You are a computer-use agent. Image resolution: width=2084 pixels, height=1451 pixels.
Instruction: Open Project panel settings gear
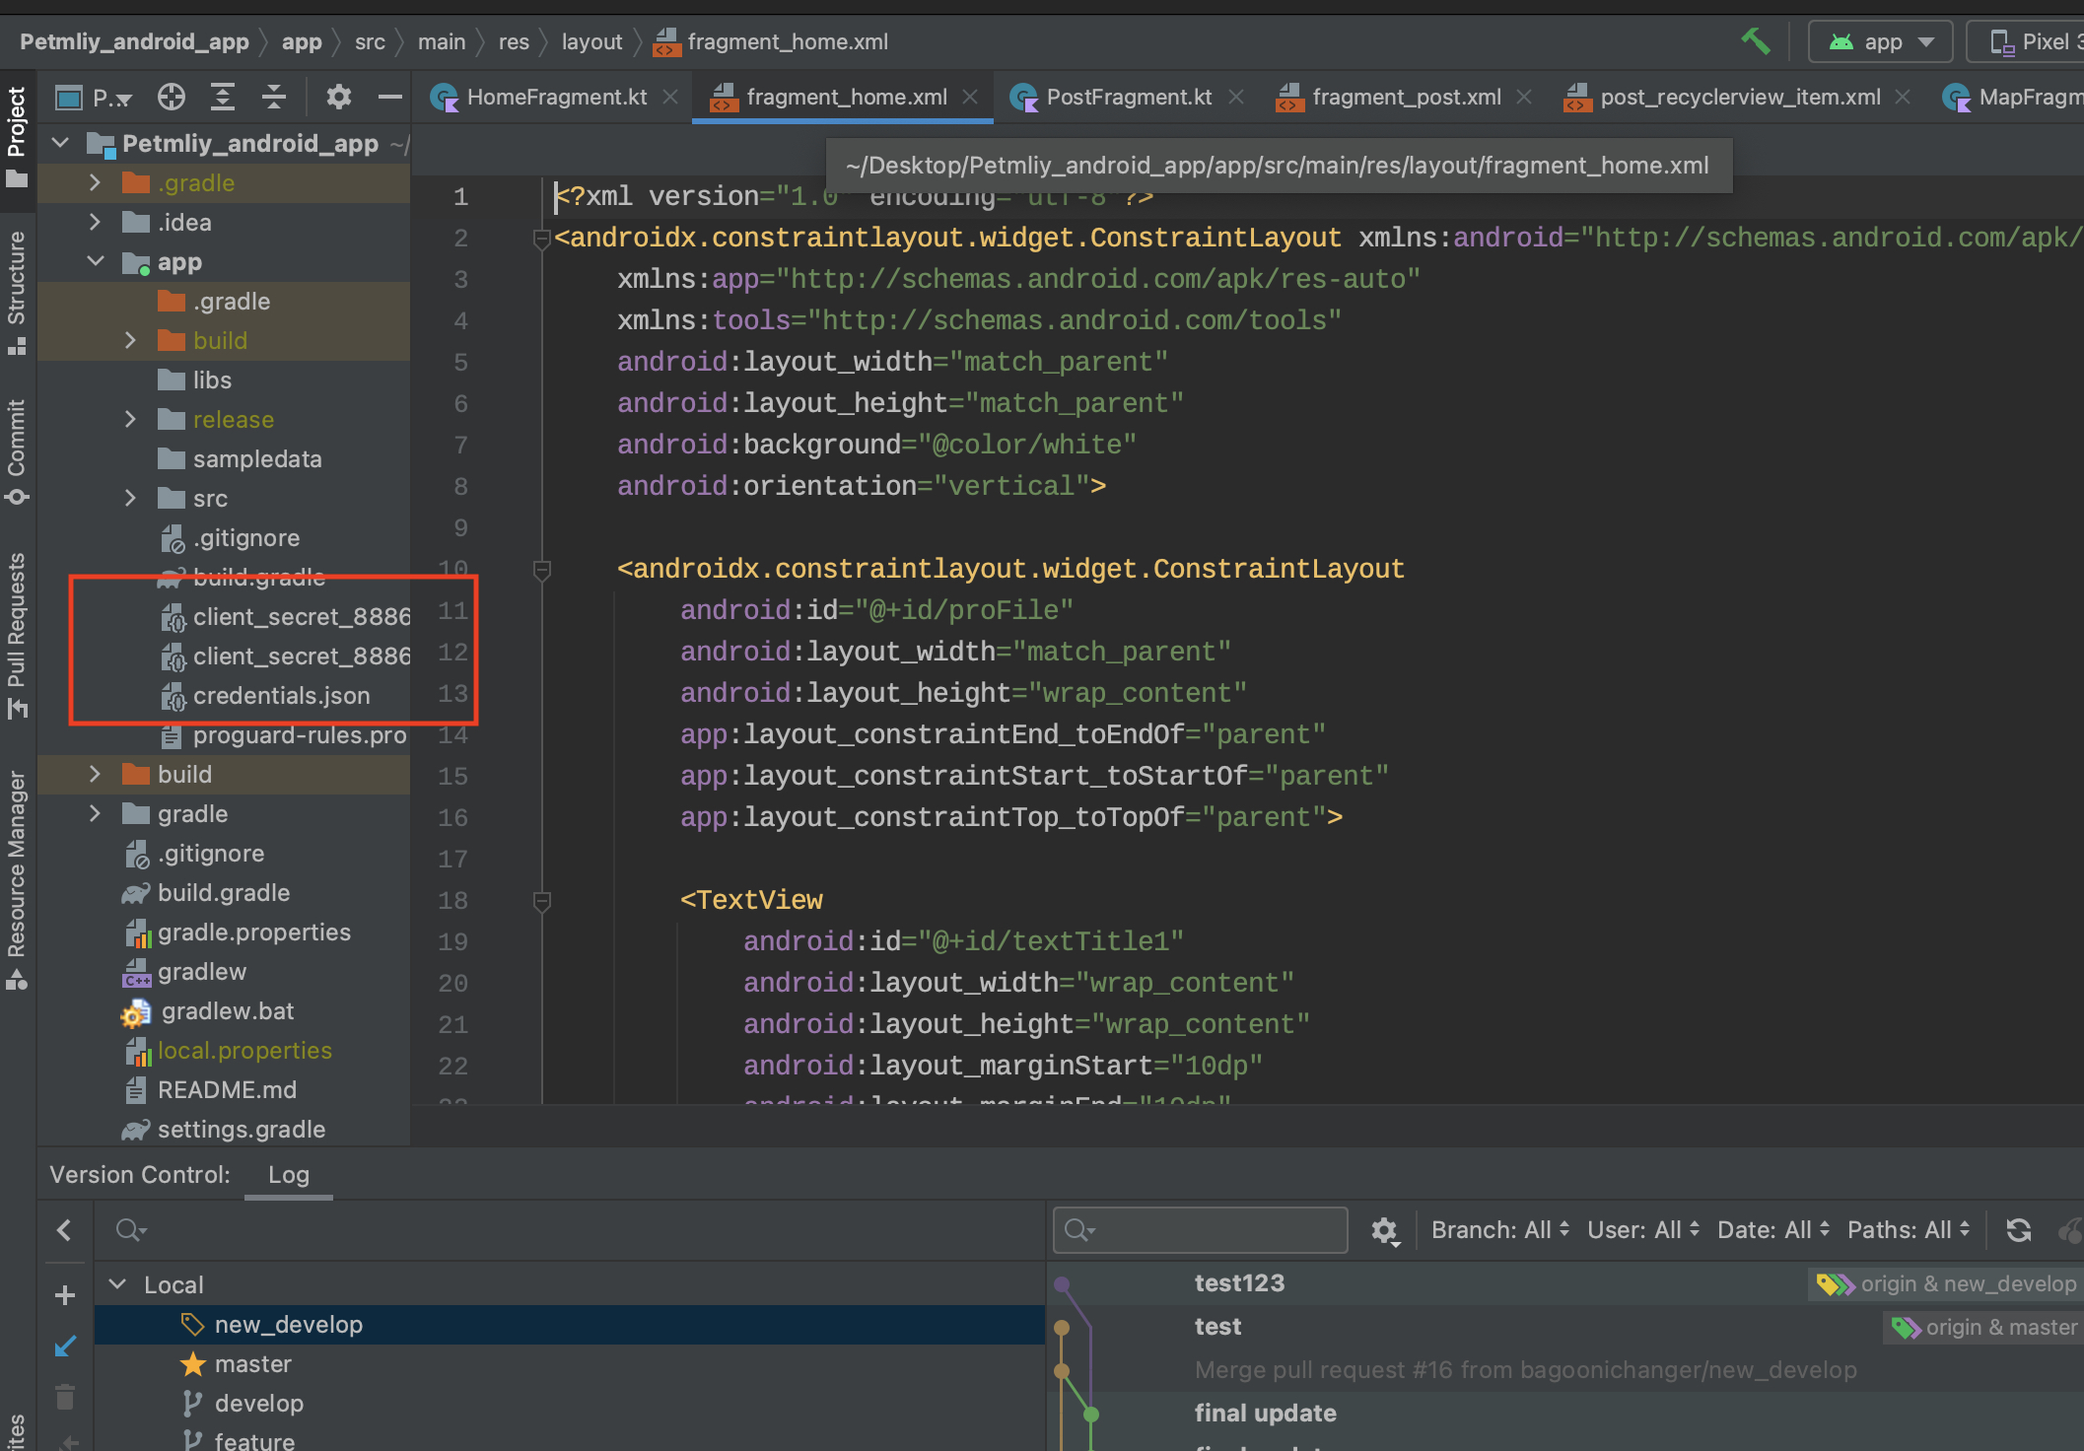click(338, 97)
